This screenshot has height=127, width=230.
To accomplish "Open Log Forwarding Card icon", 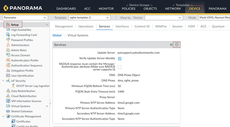I will pos(8,35).
